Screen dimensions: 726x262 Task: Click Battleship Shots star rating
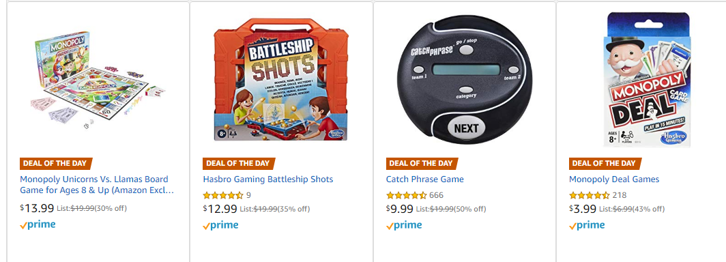click(x=223, y=195)
